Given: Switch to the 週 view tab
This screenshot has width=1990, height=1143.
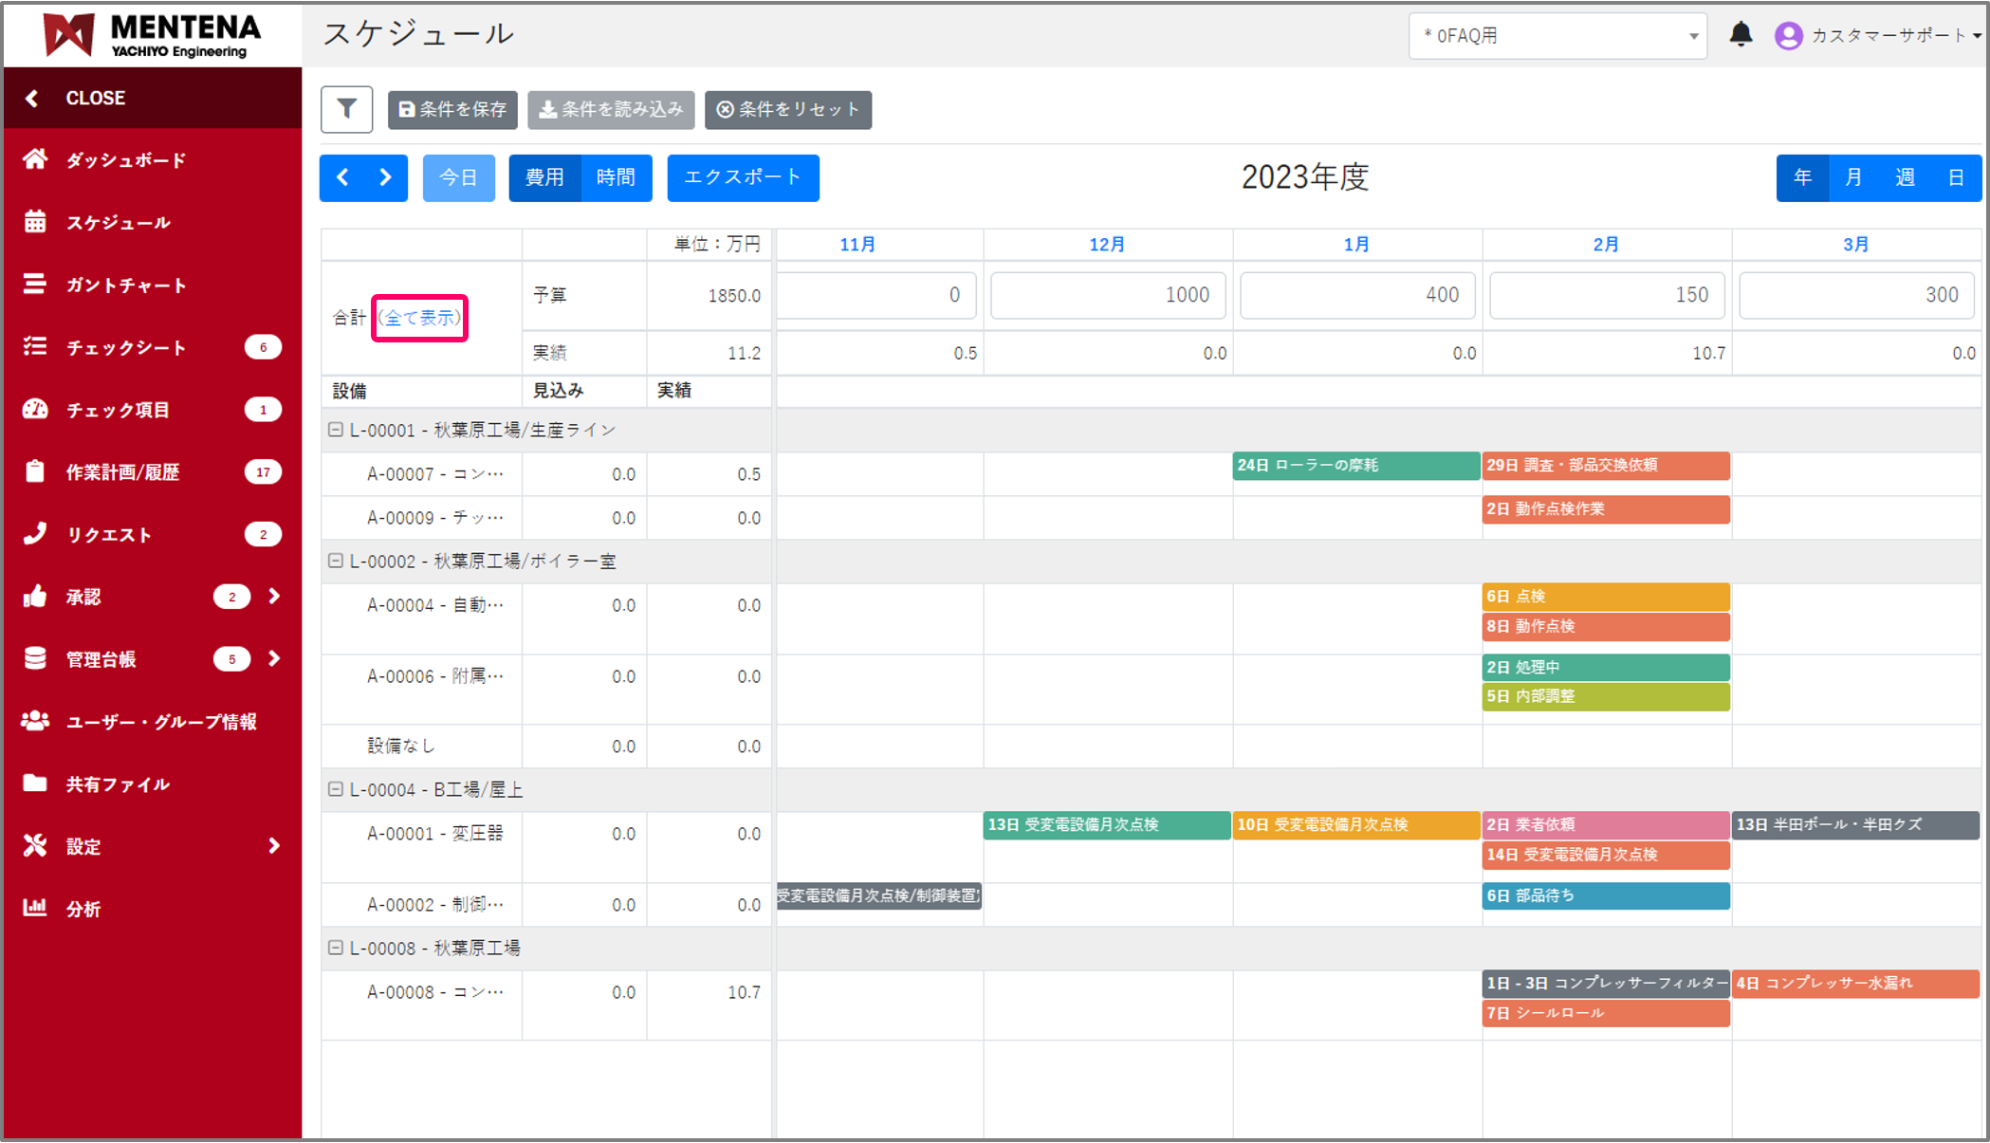Looking at the screenshot, I should [1905, 177].
